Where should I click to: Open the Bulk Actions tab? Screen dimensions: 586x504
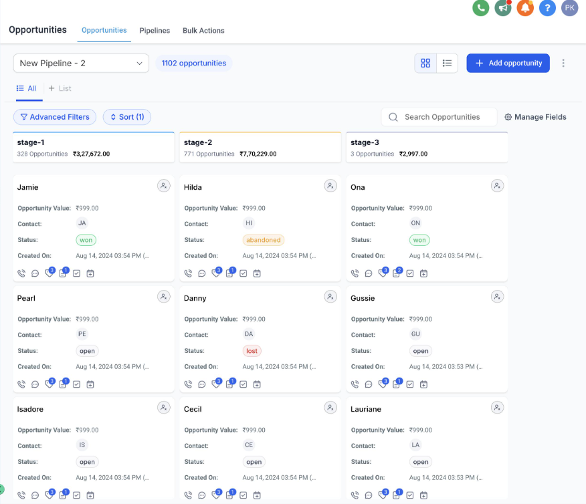[x=203, y=31]
